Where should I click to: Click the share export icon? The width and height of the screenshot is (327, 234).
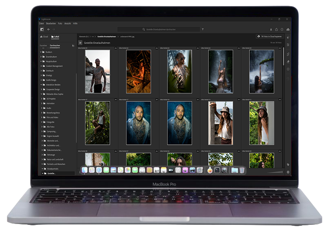276,29
